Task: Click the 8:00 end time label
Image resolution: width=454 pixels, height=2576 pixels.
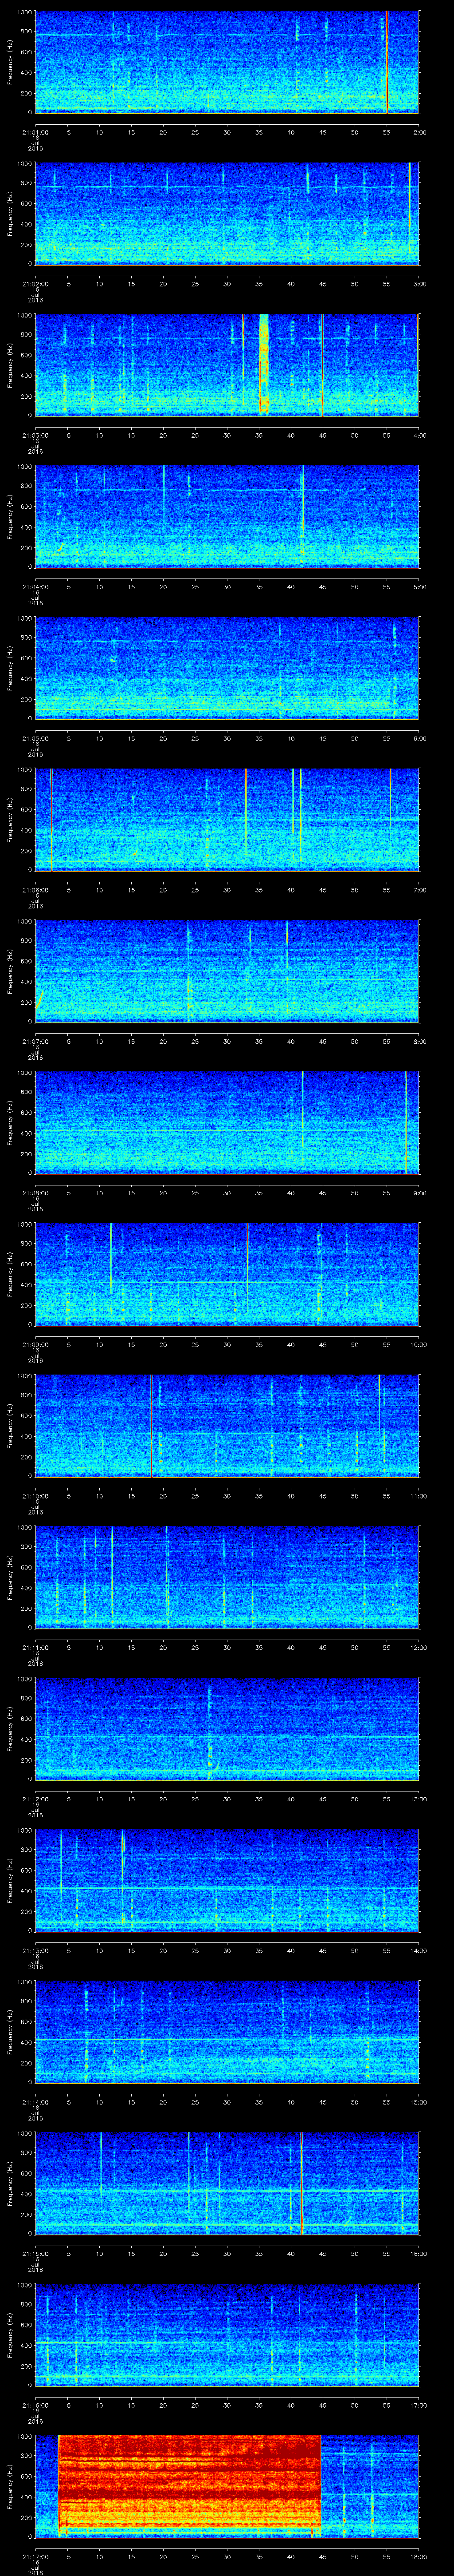Action: point(419,1041)
